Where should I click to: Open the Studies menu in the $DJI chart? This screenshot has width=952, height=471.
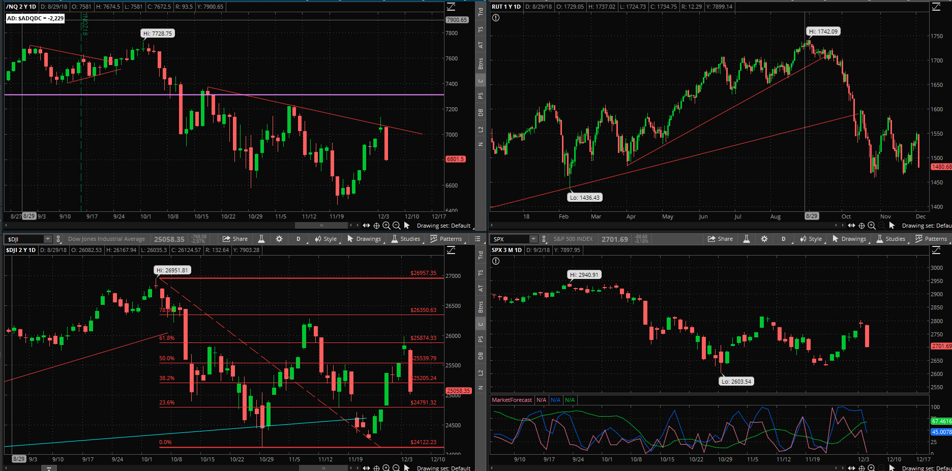tap(406, 239)
